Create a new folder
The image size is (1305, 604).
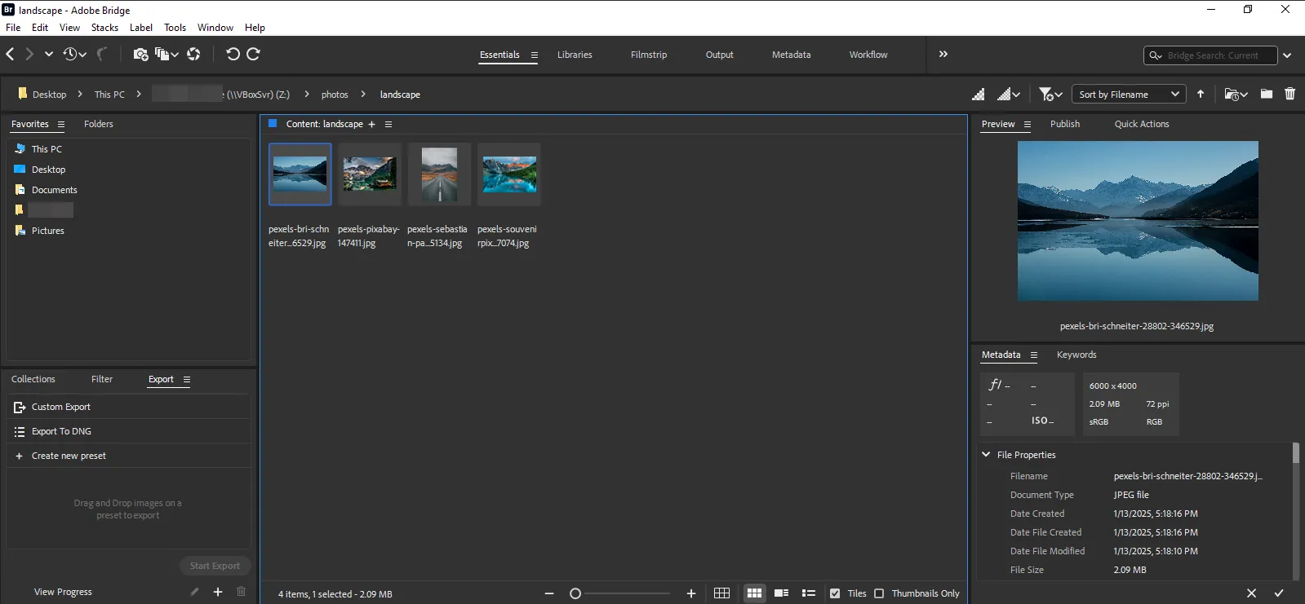pyautogui.click(x=1267, y=94)
